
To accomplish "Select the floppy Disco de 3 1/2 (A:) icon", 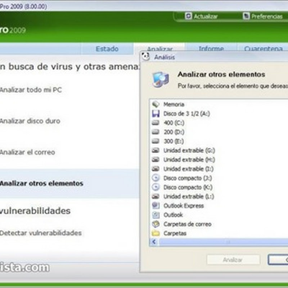I will tap(156, 113).
